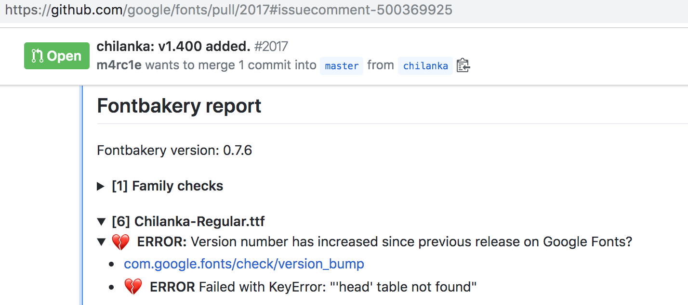Click the broken heart icon on KeyError line
The image size is (688, 305).
pyautogui.click(x=133, y=286)
